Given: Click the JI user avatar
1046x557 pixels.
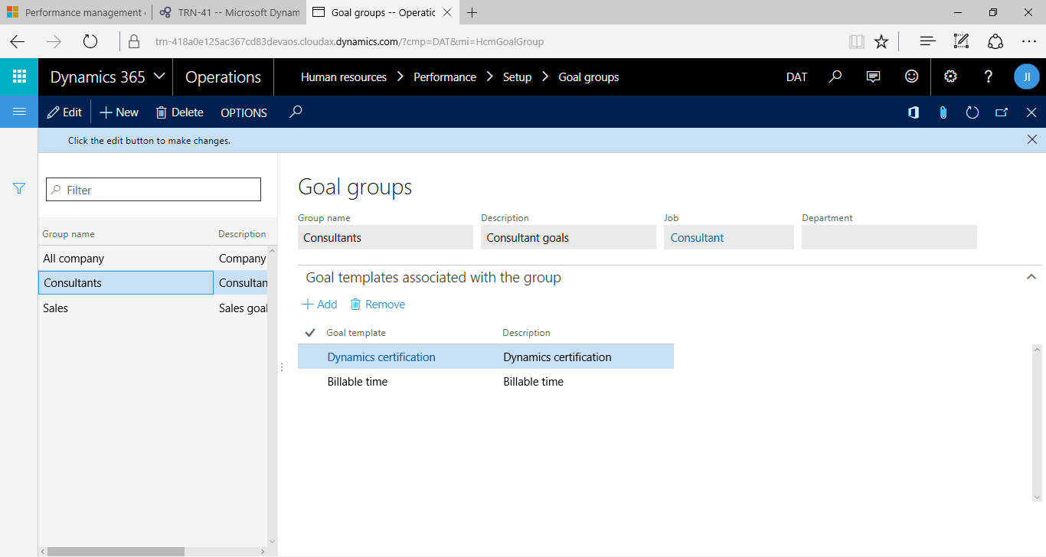Looking at the screenshot, I should point(1026,77).
